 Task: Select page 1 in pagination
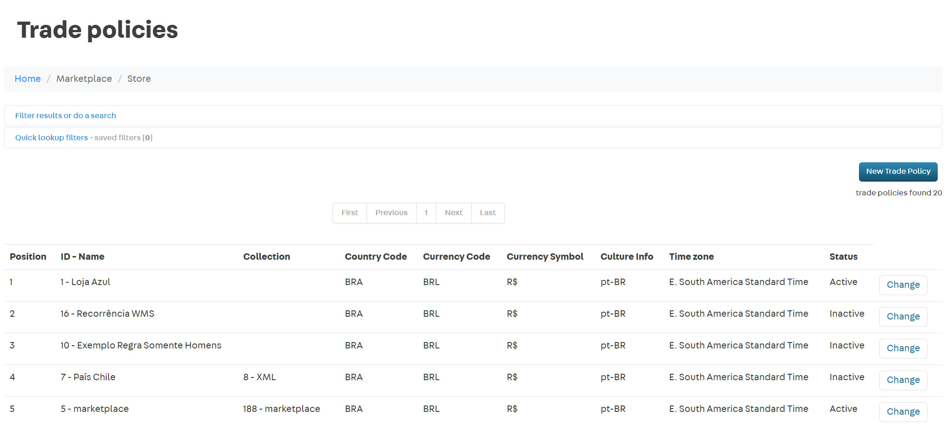(426, 213)
